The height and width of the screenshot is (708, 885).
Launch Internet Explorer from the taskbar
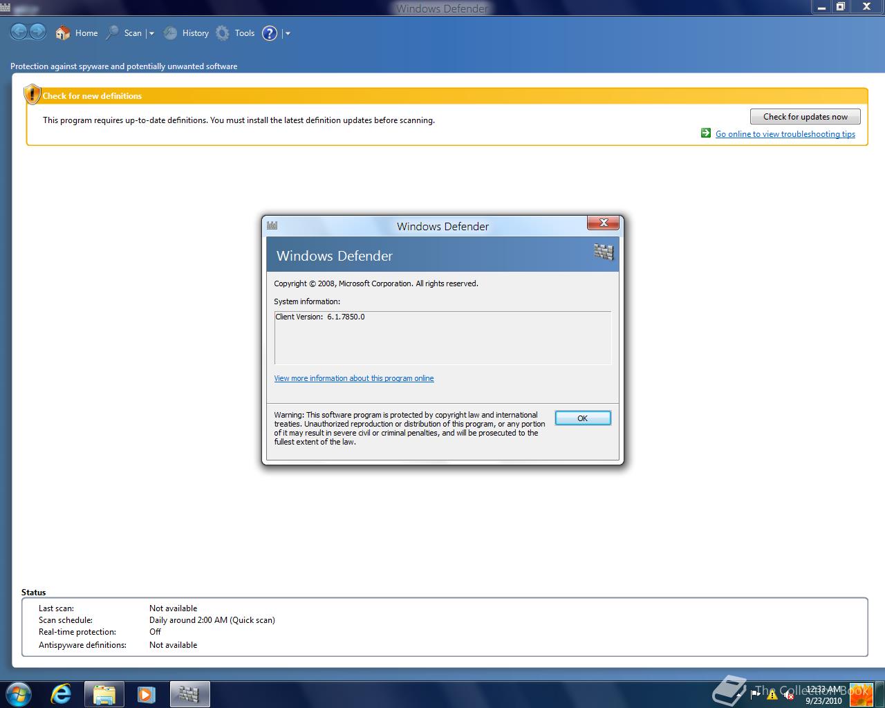pos(61,694)
